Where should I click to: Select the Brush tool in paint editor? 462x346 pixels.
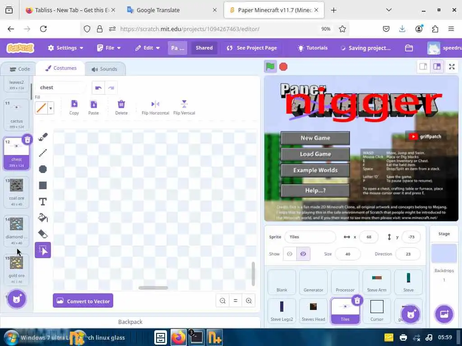pyautogui.click(x=43, y=137)
